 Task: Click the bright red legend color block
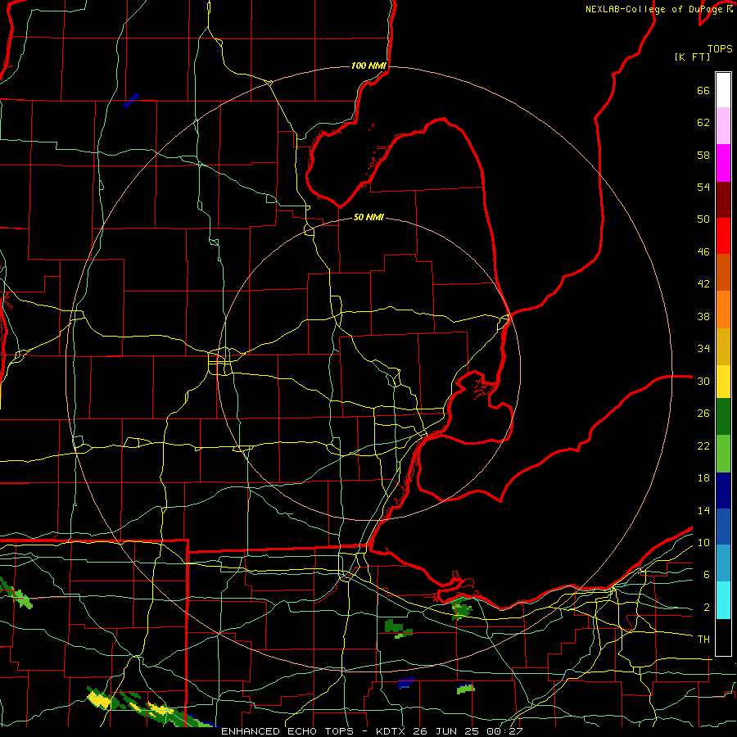(x=723, y=236)
